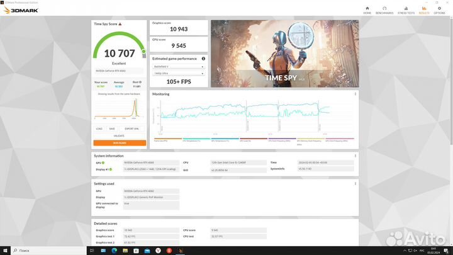453x255 pixels.
Task: Click the Estimated game performance info icon
Action: coord(203,59)
